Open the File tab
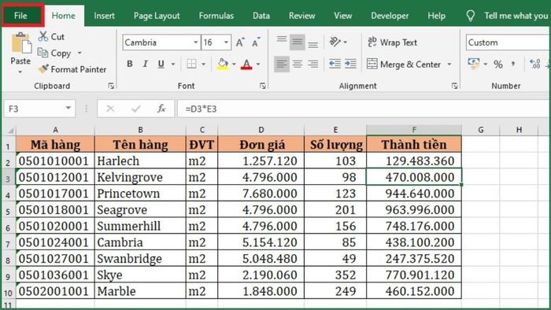The image size is (551, 310). [20, 16]
